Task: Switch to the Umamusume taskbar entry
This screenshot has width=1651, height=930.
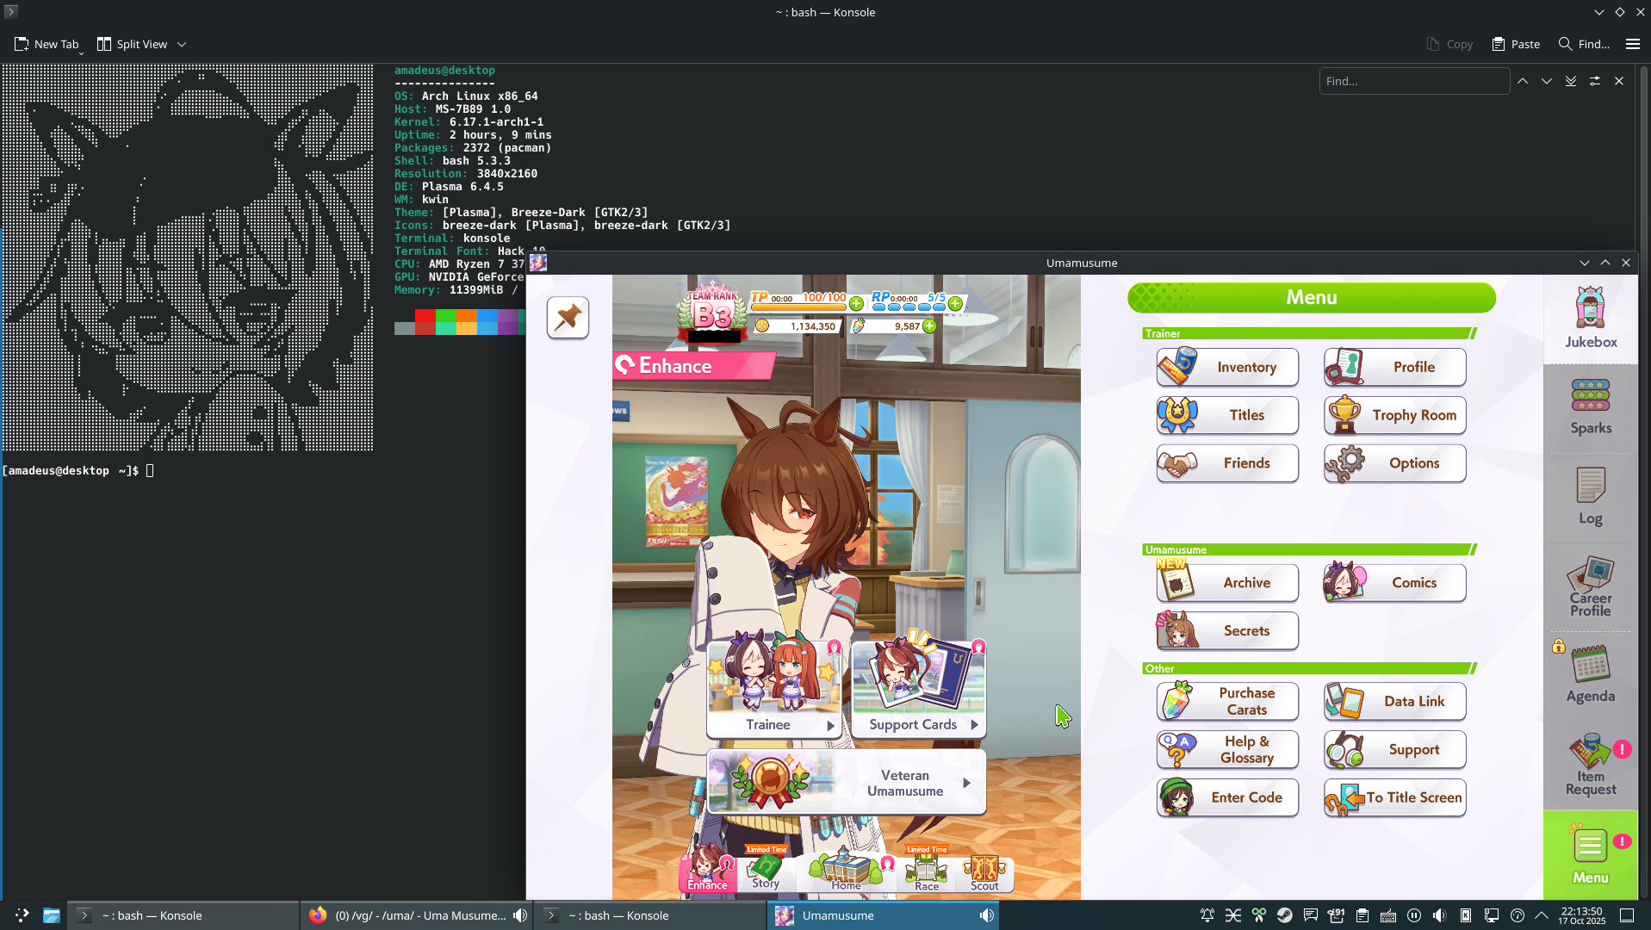Action: coord(883,915)
